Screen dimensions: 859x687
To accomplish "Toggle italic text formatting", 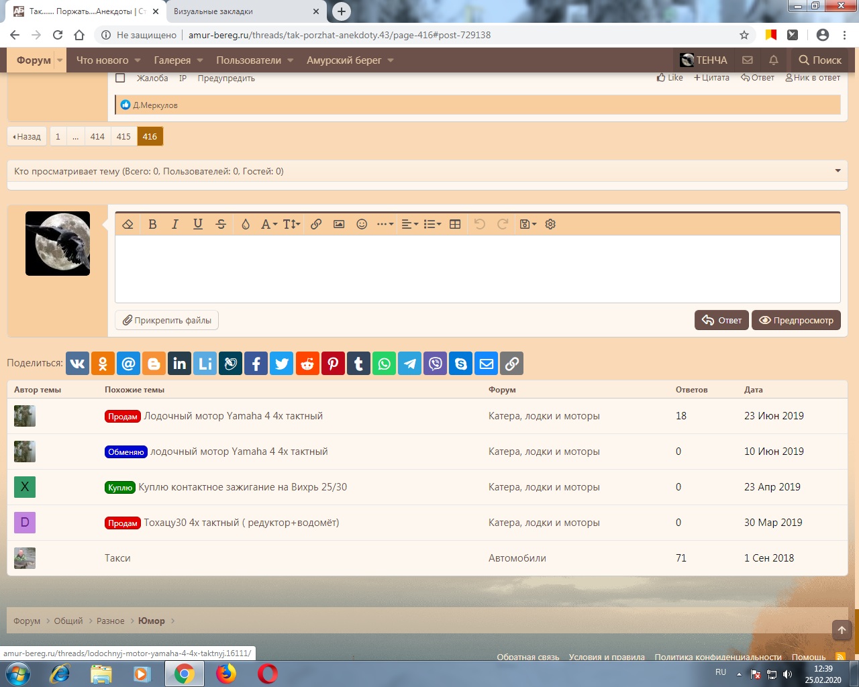I will point(174,224).
